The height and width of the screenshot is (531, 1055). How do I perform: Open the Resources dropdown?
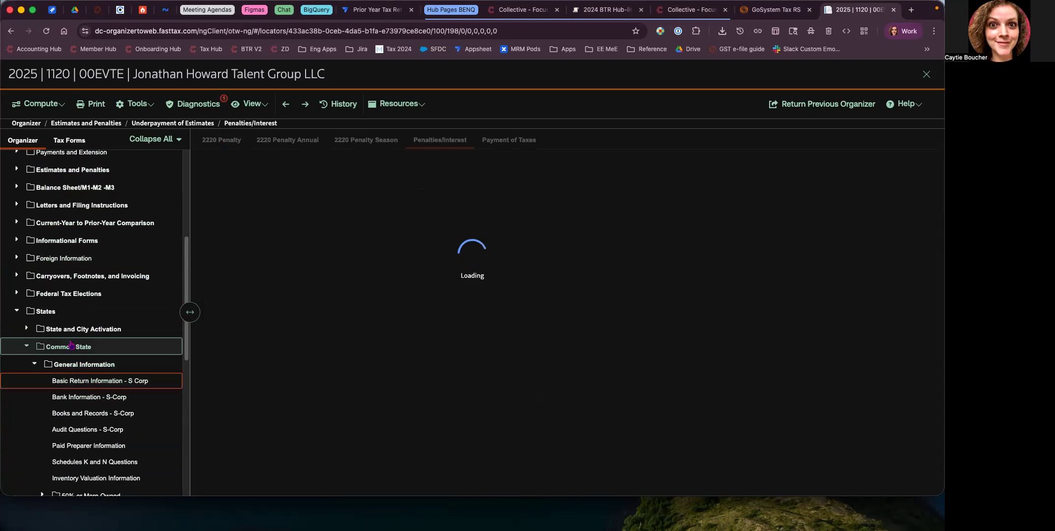[396, 104]
